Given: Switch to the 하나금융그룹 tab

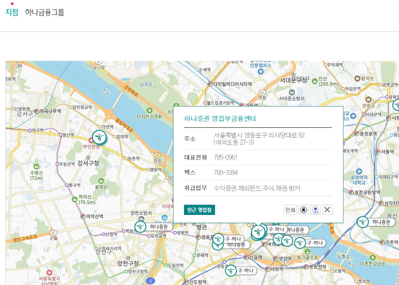Looking at the screenshot, I should [x=44, y=12].
